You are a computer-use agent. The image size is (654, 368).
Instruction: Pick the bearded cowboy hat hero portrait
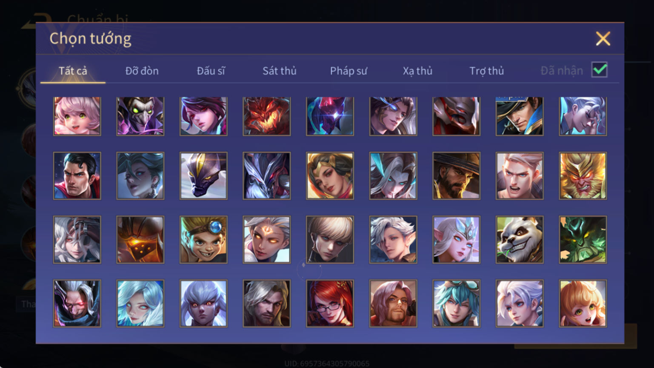(457, 175)
